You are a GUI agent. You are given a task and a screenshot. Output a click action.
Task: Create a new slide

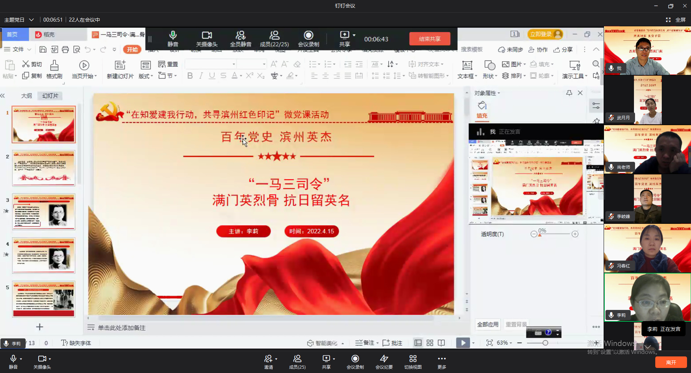(x=120, y=70)
